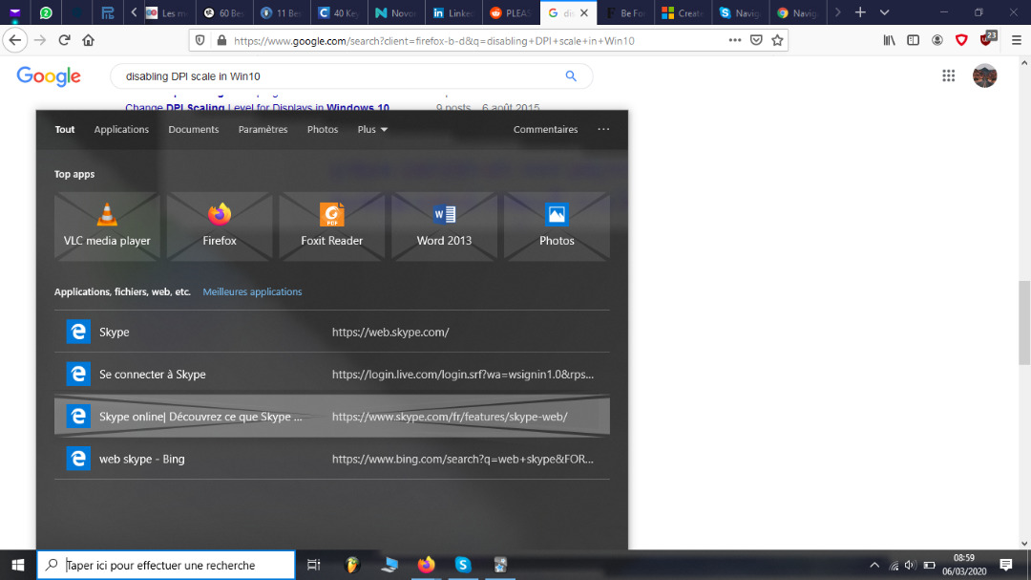
Task: Switch to Paramètres search filter
Action: tap(263, 129)
